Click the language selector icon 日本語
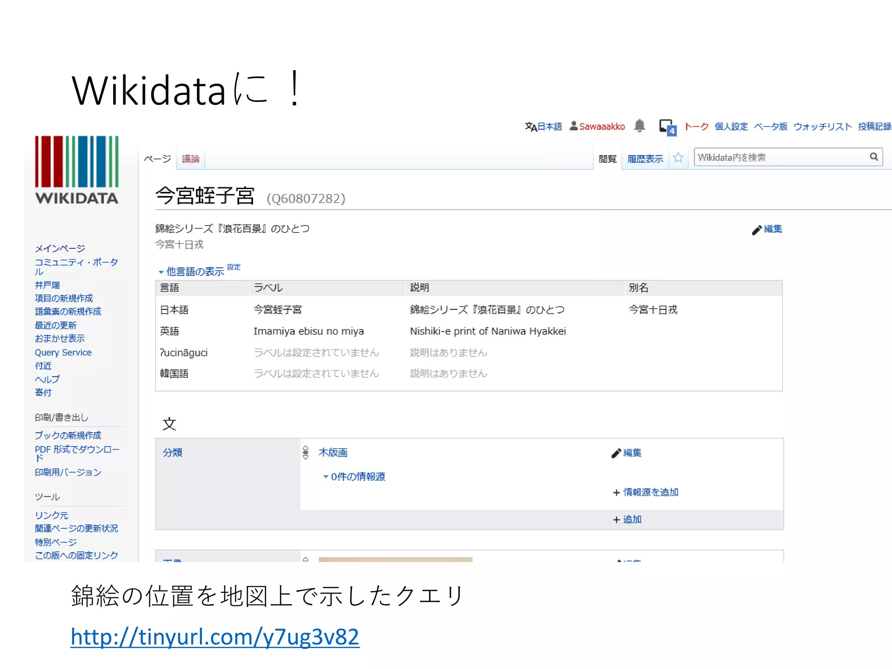This screenshot has width=892, height=669. pyautogui.click(x=543, y=126)
